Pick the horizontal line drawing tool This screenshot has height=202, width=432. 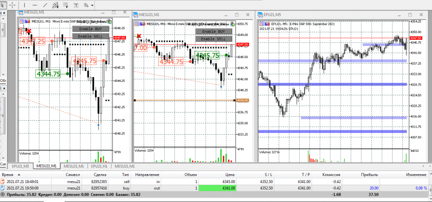click(x=35, y=5)
